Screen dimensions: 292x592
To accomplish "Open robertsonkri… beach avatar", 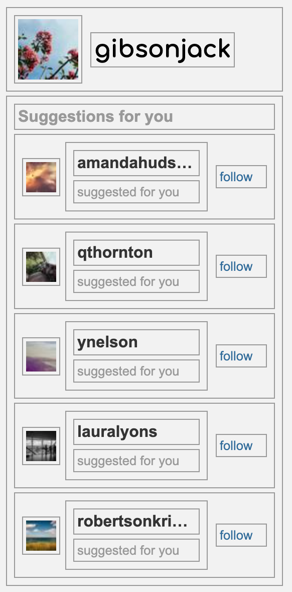I will pos(41,536).
